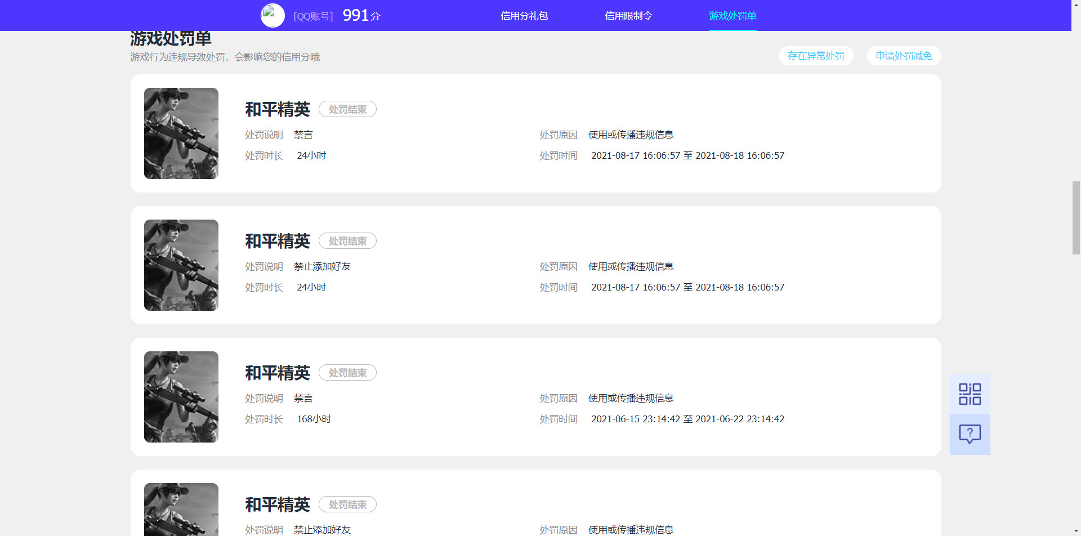This screenshot has height=536, width=1081.
Task: Click the 和平精英 title of the bottom card
Action: point(278,504)
